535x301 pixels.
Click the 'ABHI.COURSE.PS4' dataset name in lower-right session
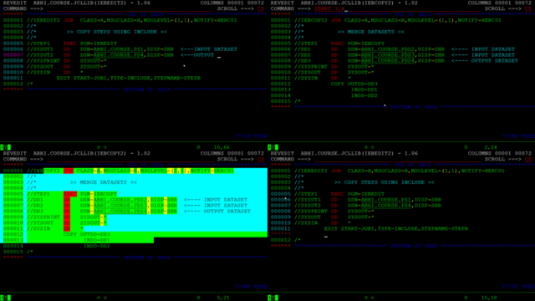[386, 206]
